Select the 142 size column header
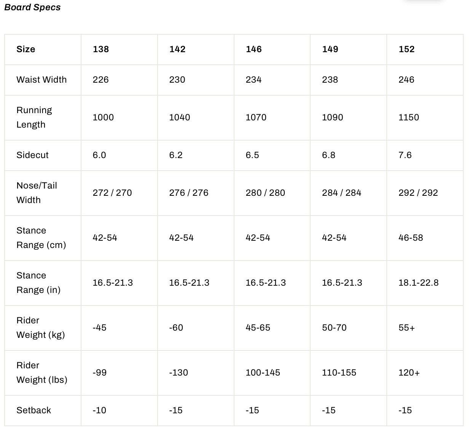 [x=177, y=49]
